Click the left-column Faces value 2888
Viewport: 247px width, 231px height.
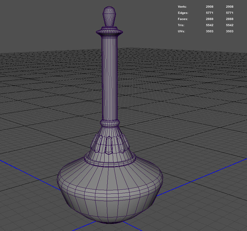click(x=209, y=19)
